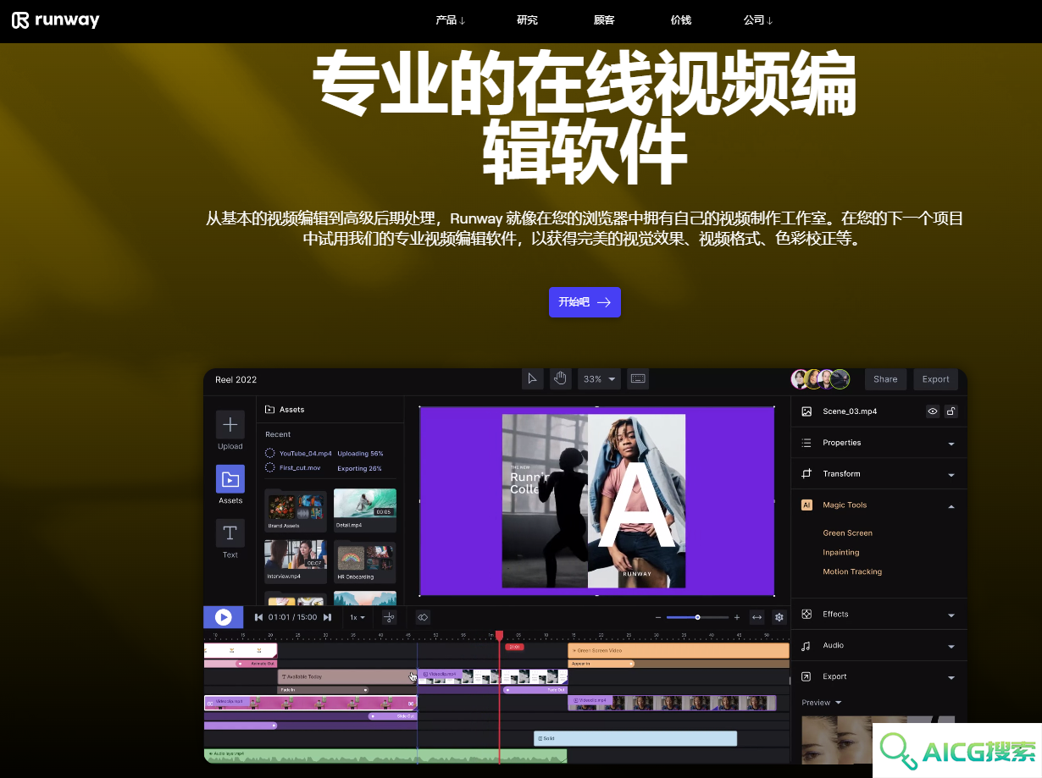Select the Solid clip on timeline

[x=635, y=739]
